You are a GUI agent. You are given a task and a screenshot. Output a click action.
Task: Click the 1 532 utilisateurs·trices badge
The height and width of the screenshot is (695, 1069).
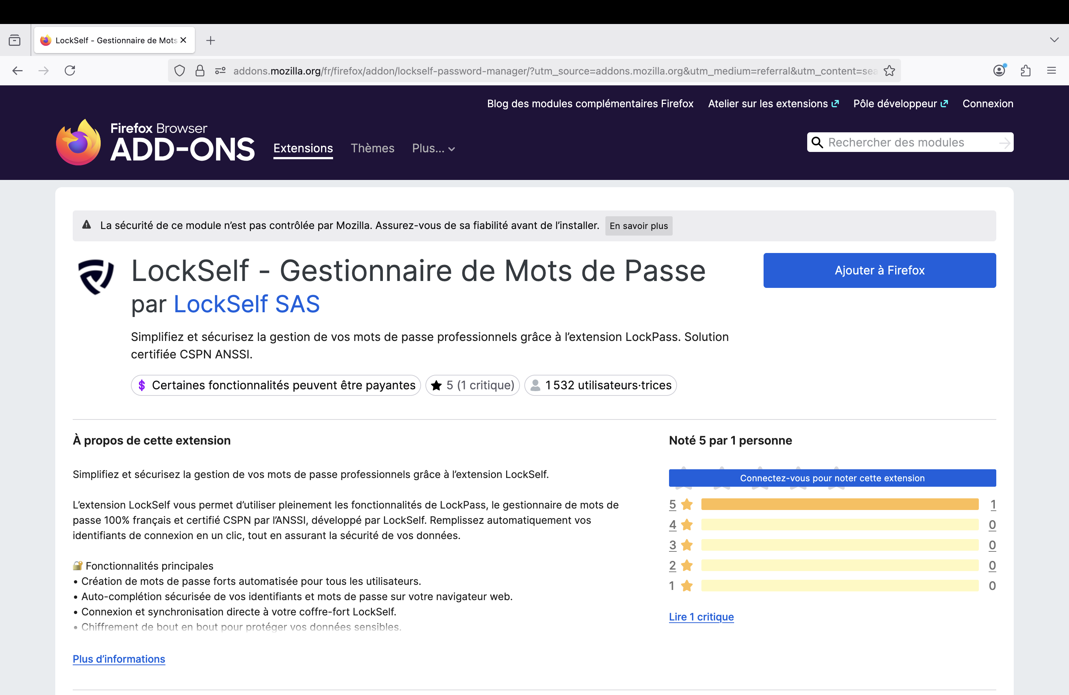pyautogui.click(x=601, y=385)
